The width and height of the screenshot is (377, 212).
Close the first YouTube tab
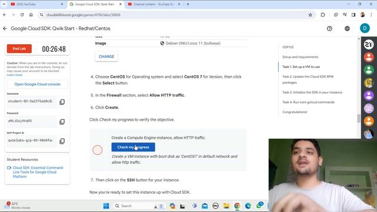tap(62, 4)
